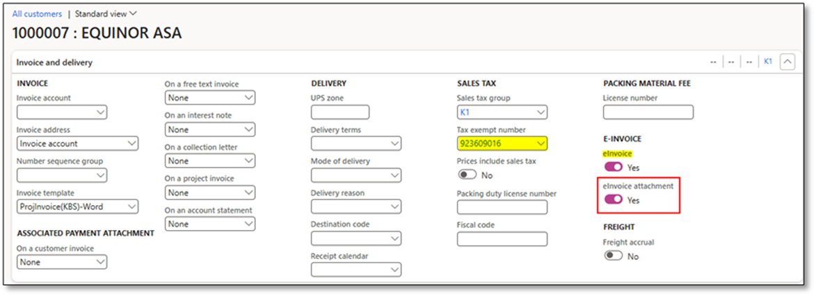816x296 pixels.
Task: Open the Invoice template dropdown
Action: point(77,206)
